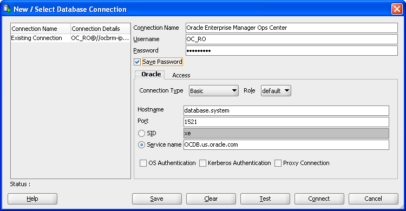Click the Save button
The height and width of the screenshot is (211, 406).
[x=157, y=199]
